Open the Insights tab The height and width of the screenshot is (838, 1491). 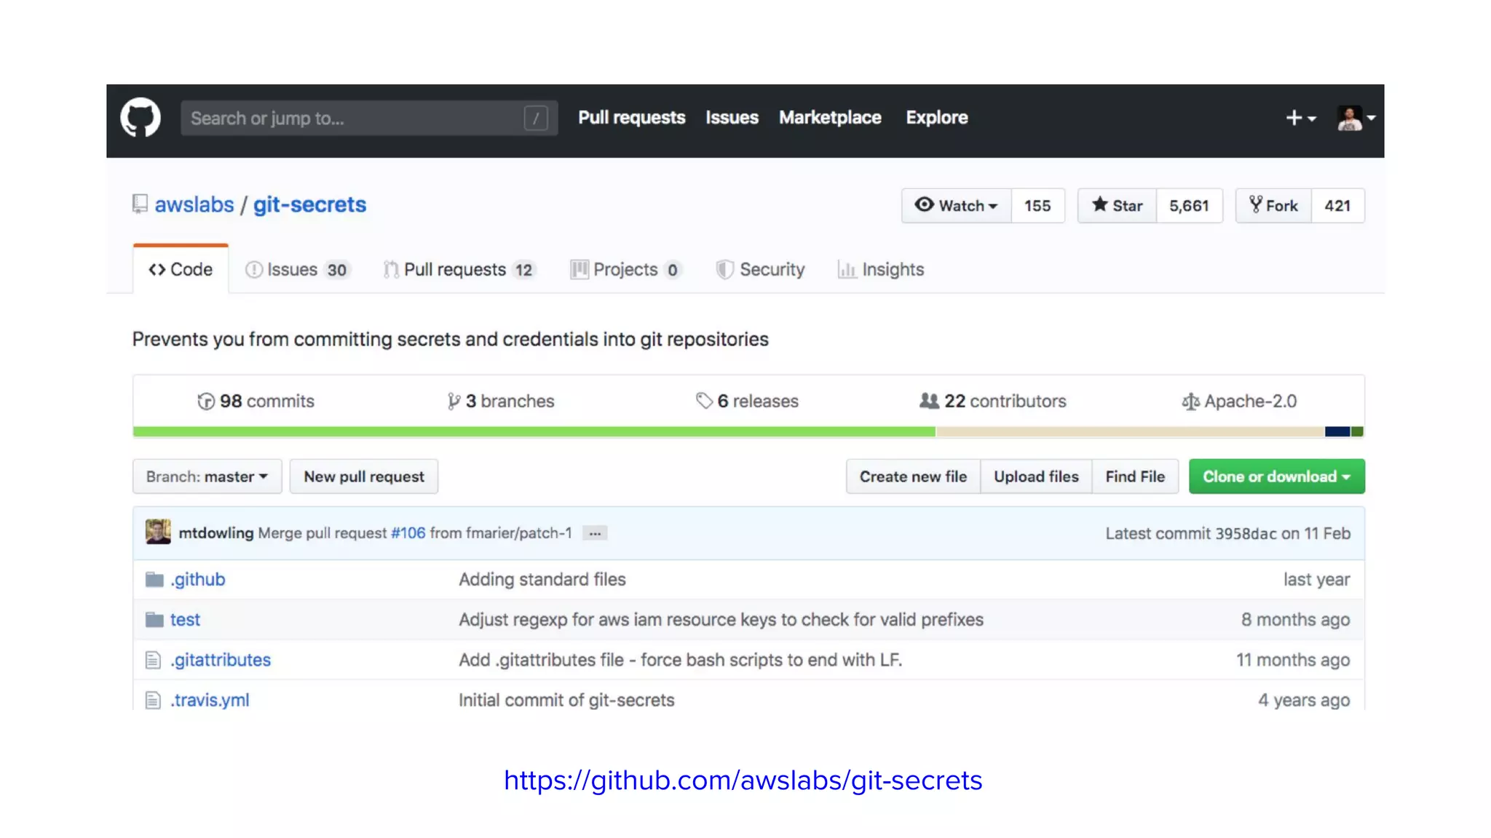[881, 270]
